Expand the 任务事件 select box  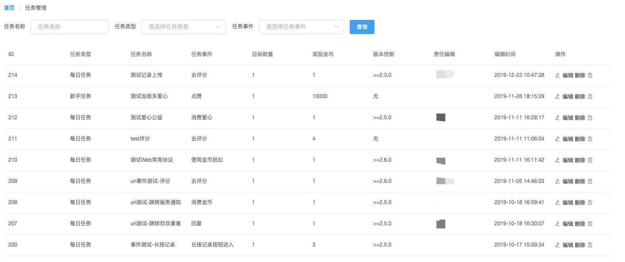coord(301,27)
